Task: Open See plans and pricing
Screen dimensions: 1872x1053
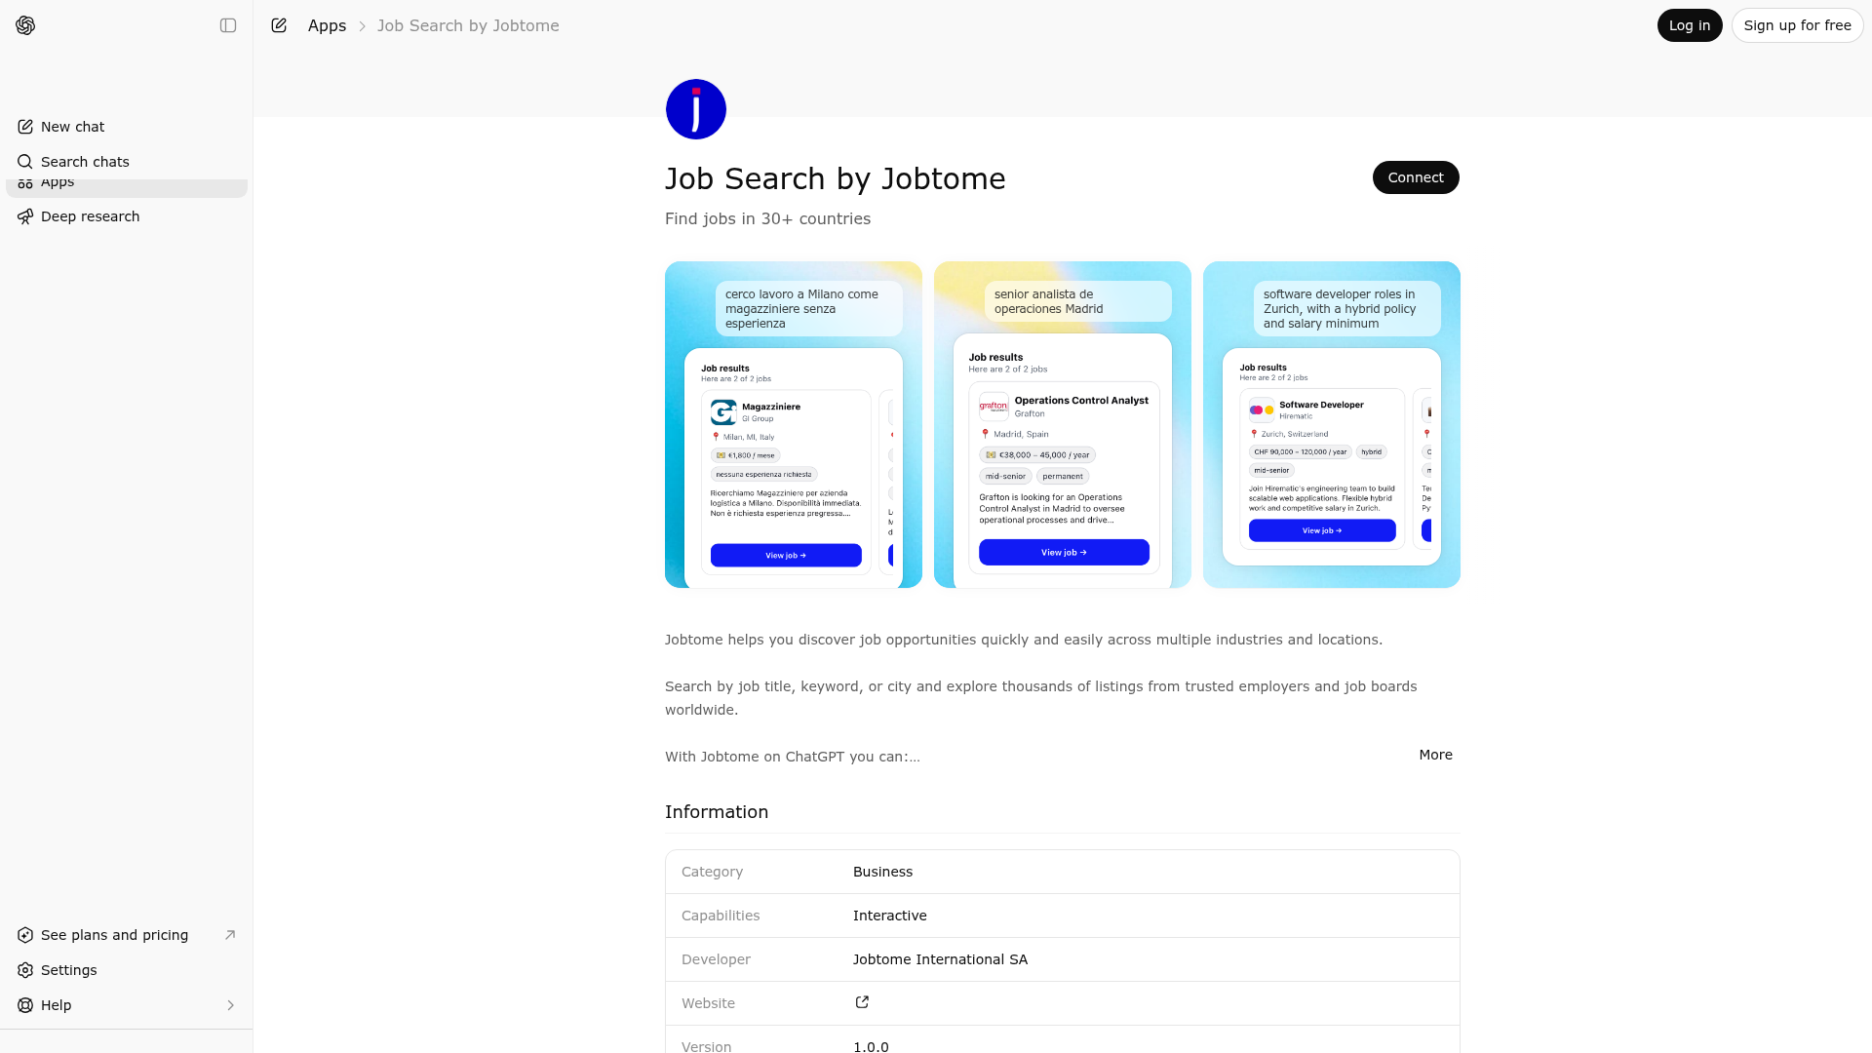Action: (x=114, y=935)
